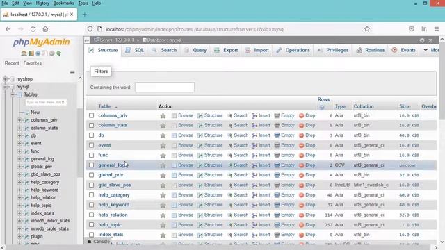Collapse the mysql database tree node
Viewport: 445px width, 250px height.
5,87
